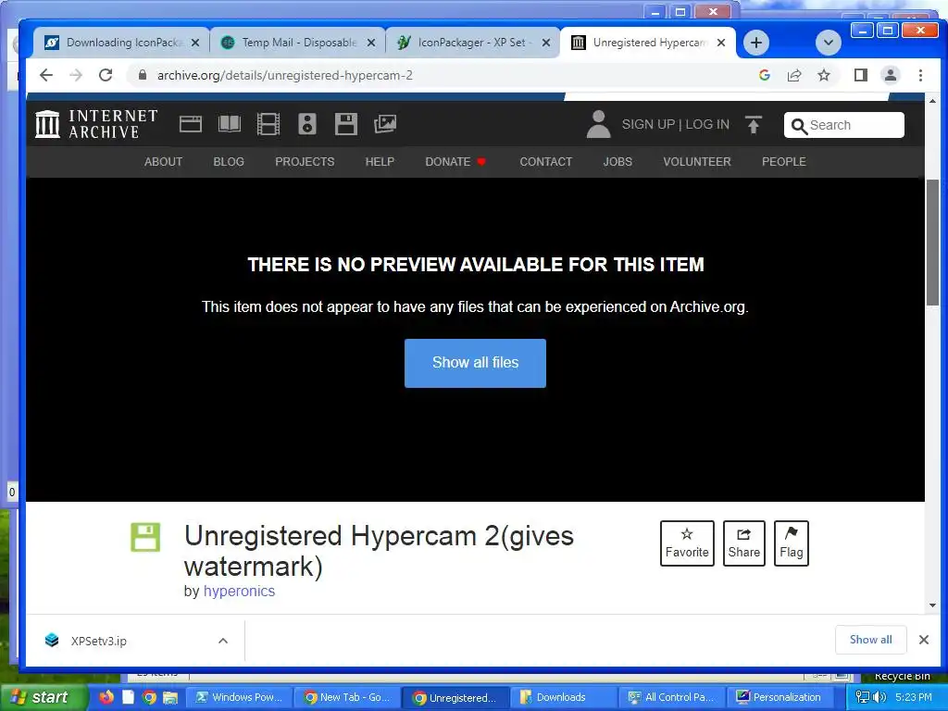Click the page vertical scrollbar thumb
Image resolution: width=948 pixels, height=711 pixels.
[932, 242]
